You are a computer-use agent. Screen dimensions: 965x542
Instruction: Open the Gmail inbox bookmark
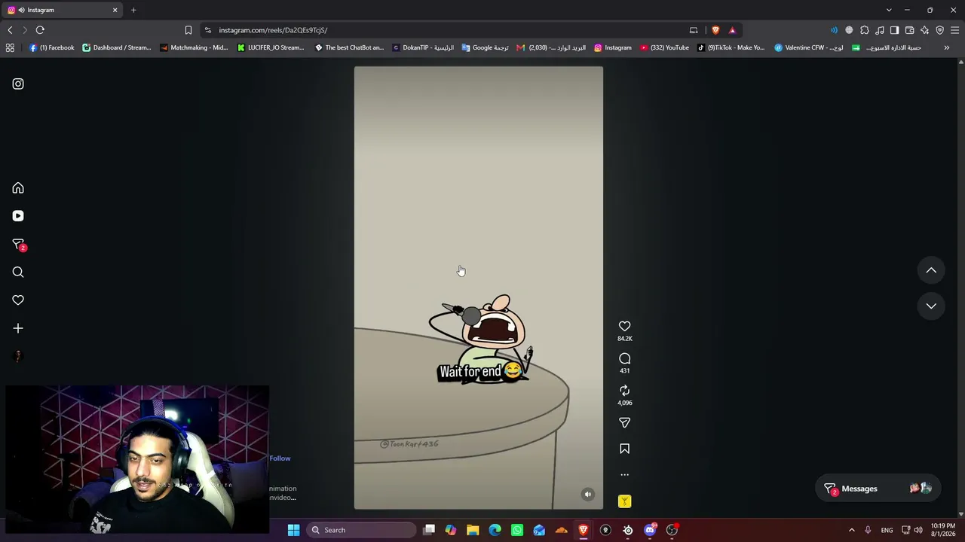(x=551, y=47)
